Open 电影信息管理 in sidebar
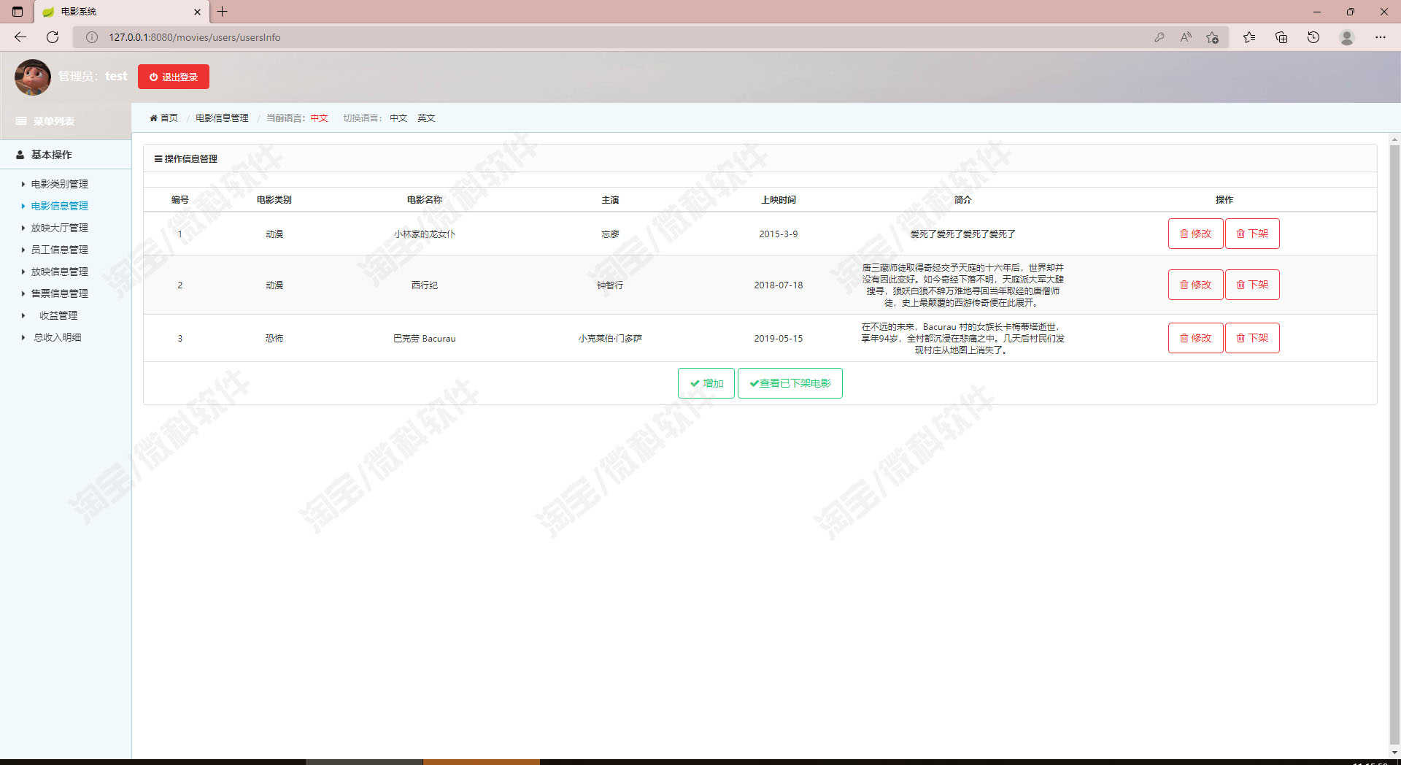Screen dimensions: 1401x765 [59, 206]
